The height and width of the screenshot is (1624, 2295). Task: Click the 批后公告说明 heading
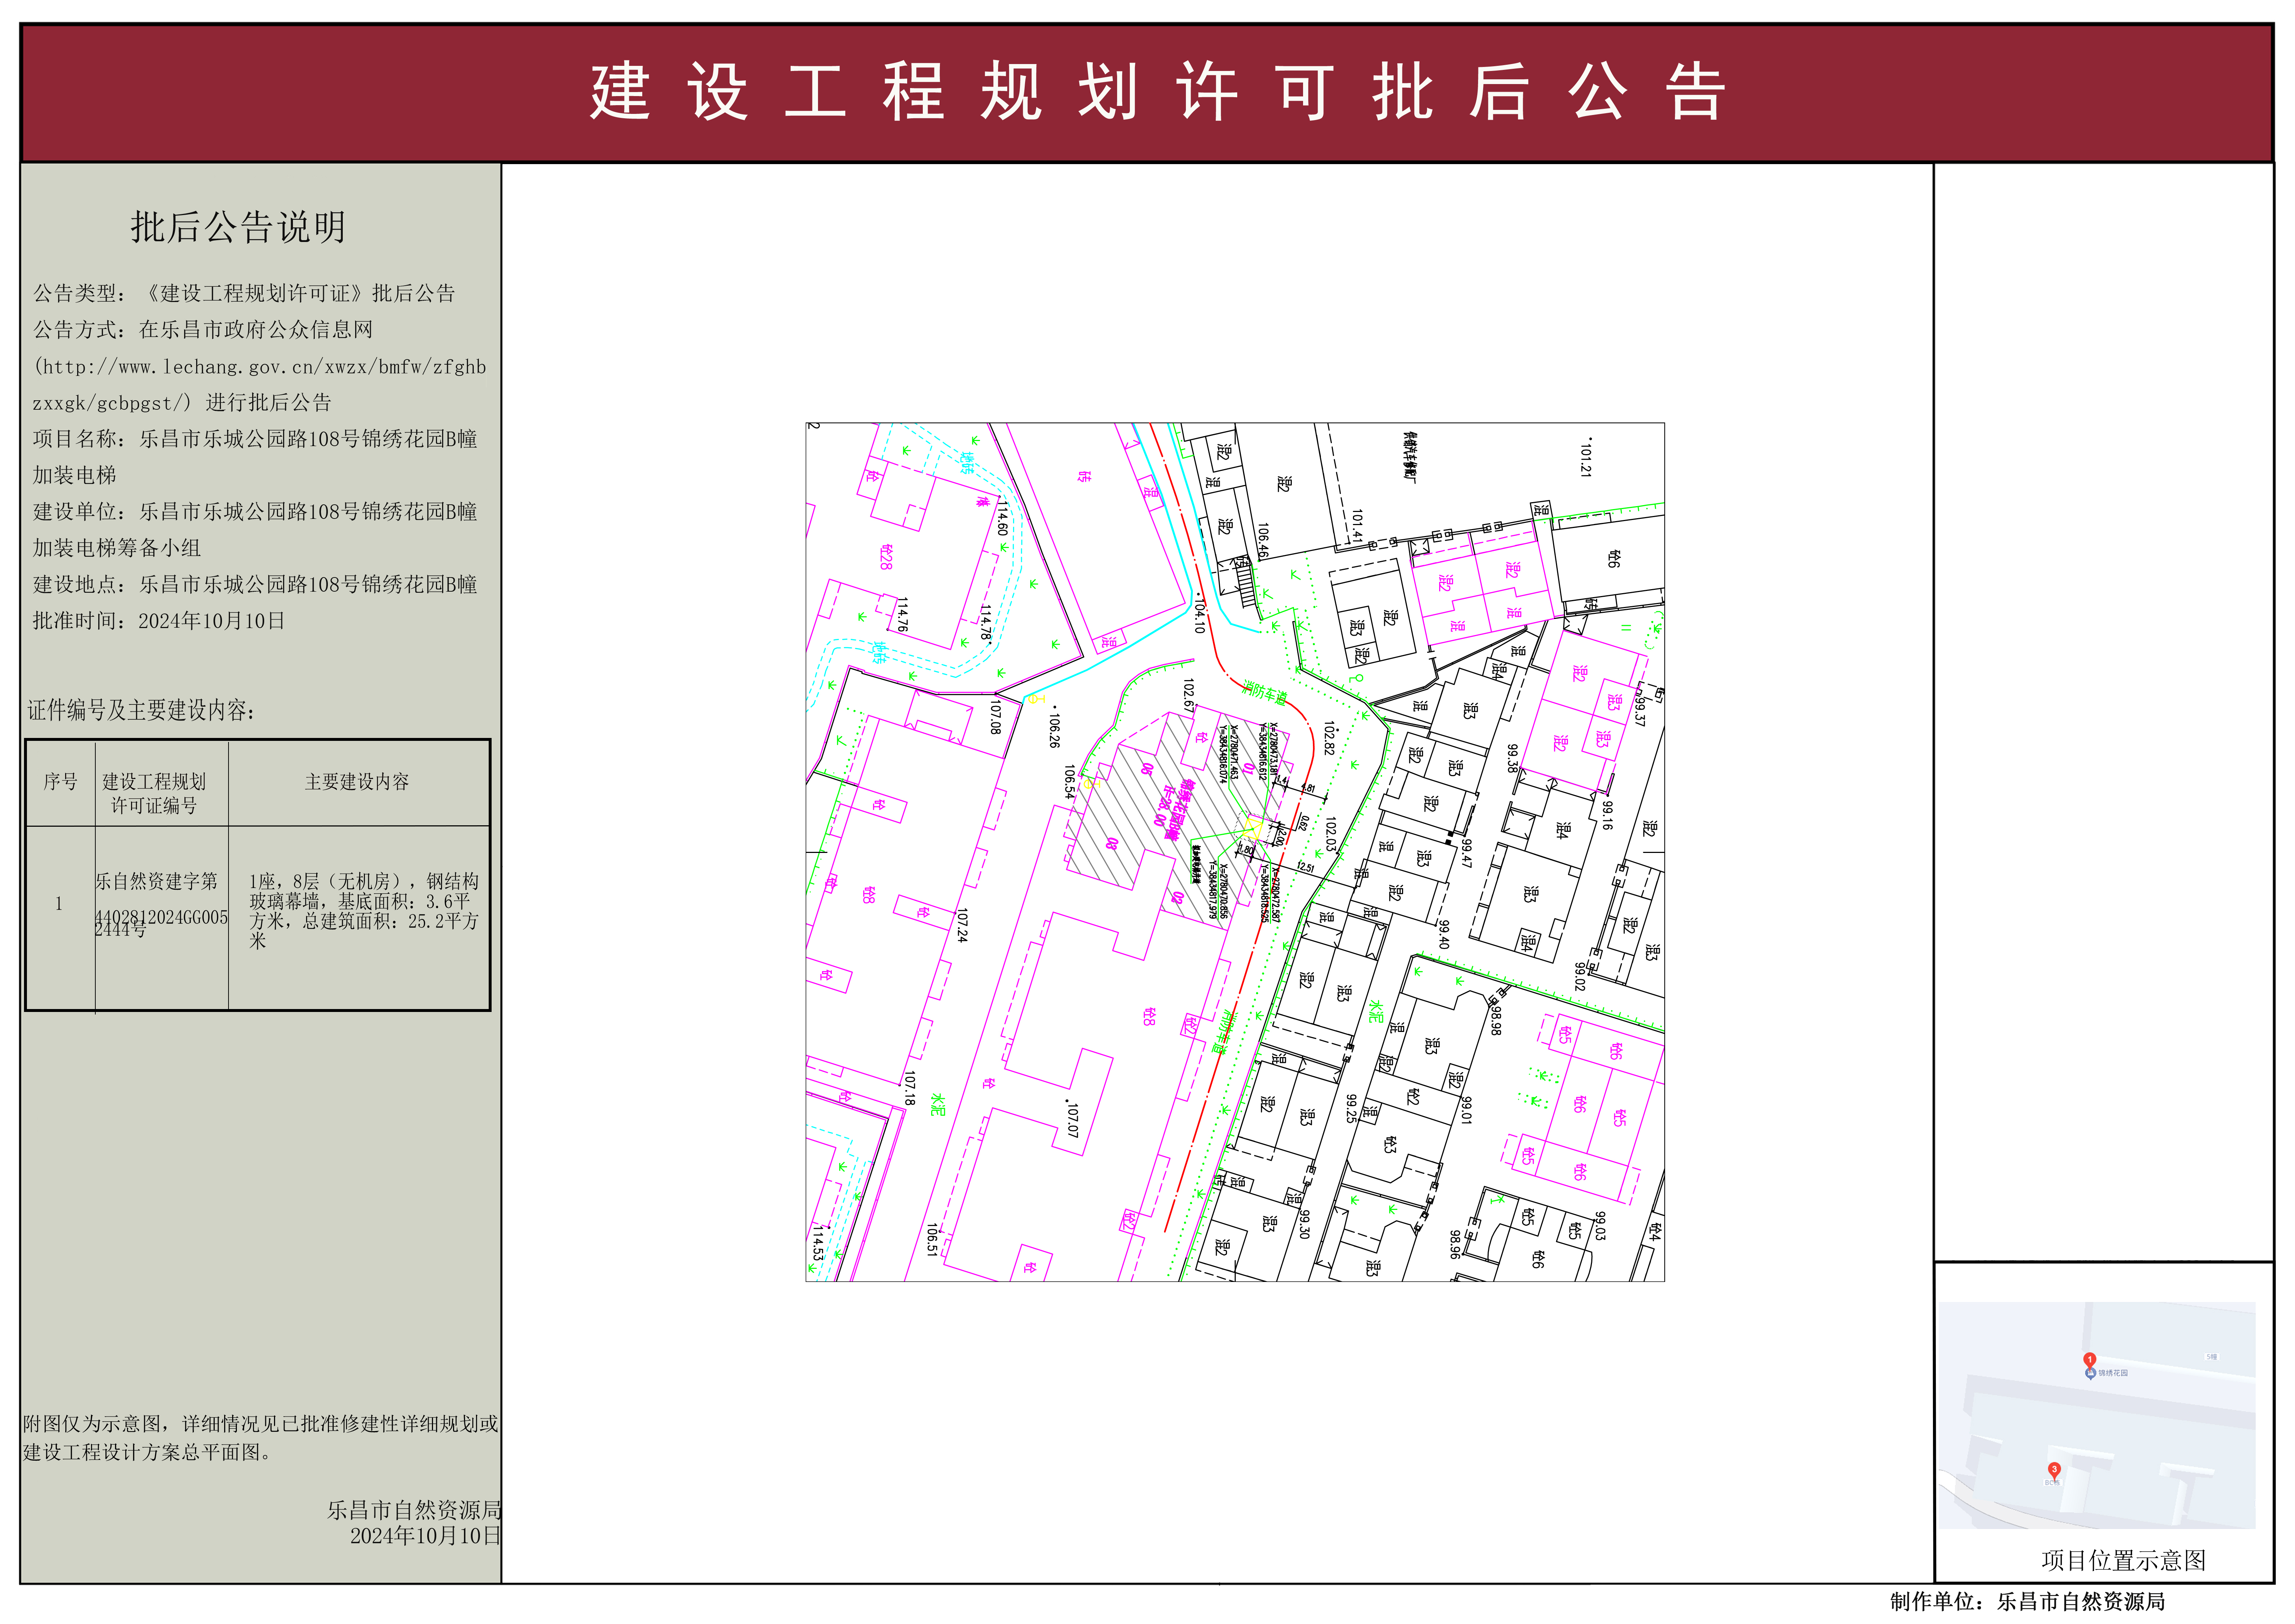tap(238, 227)
